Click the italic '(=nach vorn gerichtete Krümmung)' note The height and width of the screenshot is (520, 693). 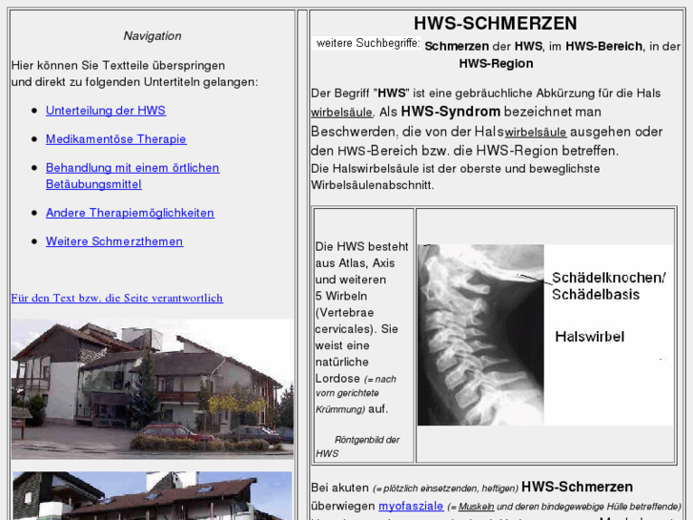357,394
